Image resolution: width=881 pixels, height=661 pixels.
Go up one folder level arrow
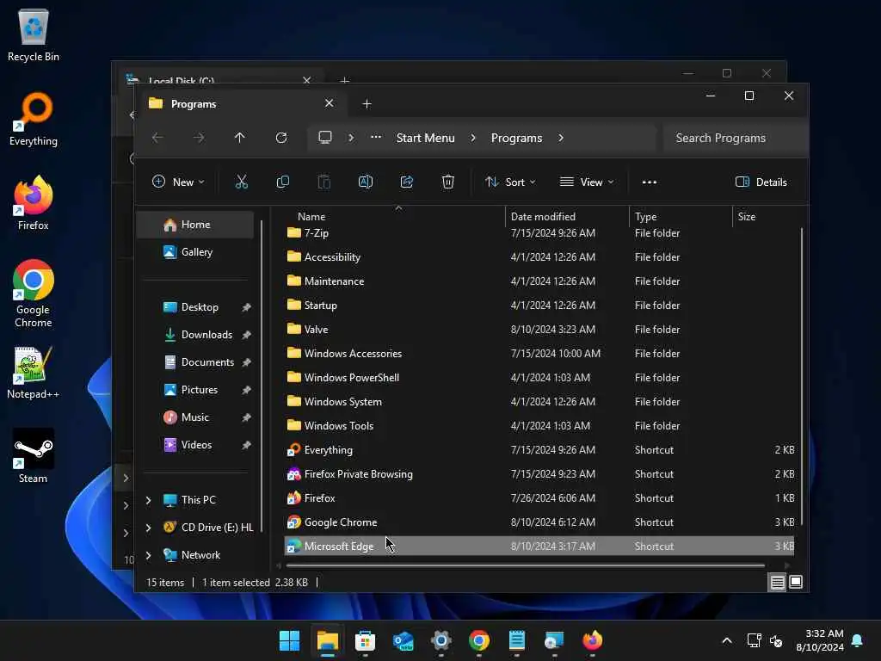[x=240, y=138]
